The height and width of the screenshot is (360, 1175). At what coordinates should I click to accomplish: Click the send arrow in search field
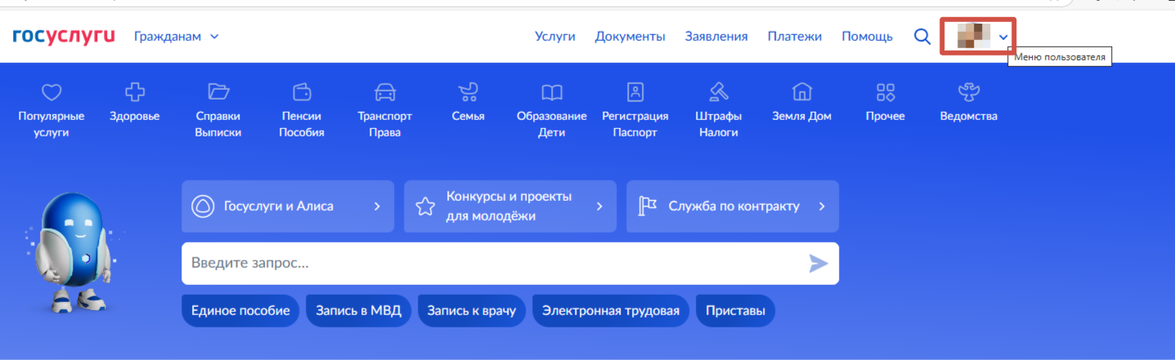[818, 263]
